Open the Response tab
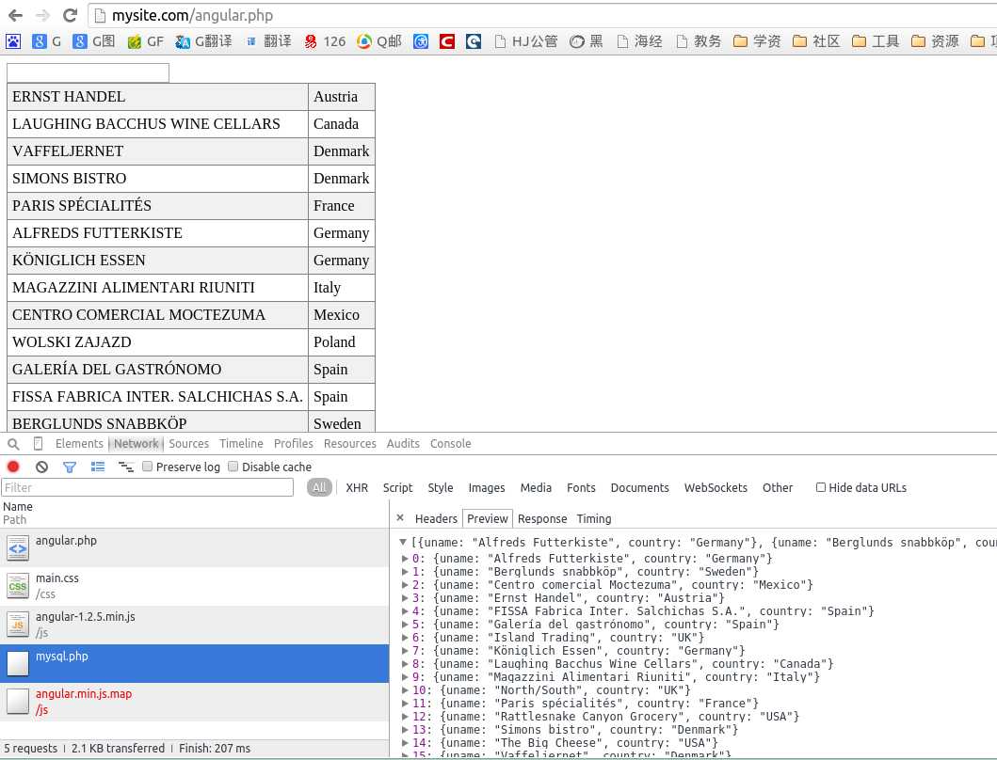This screenshot has width=997, height=760. (542, 518)
